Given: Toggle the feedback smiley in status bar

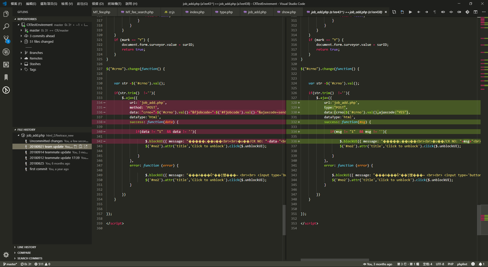Looking at the screenshot, I should (x=473, y=264).
